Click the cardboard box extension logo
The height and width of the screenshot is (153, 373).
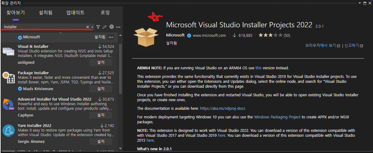pos(146,37)
